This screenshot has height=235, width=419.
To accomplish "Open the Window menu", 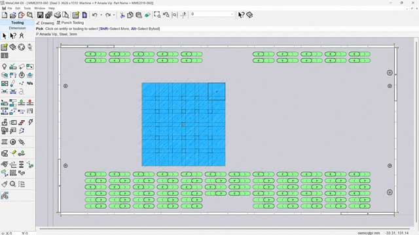I will tap(39, 8).
